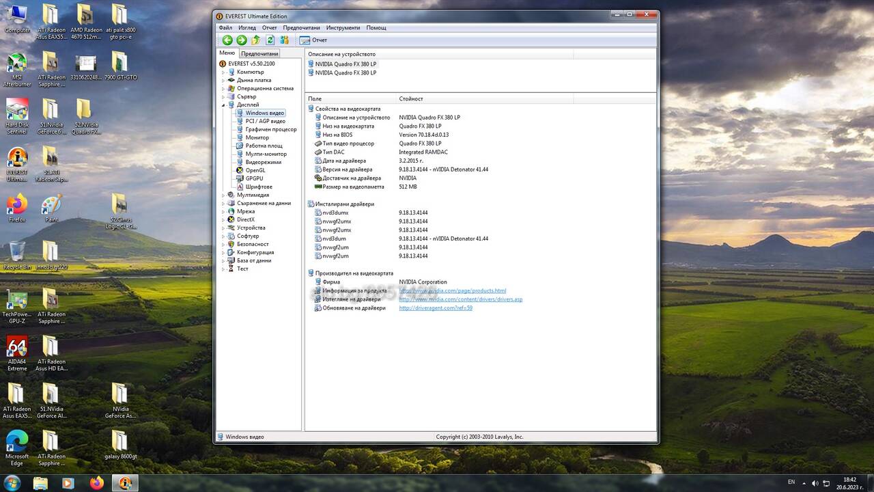This screenshot has height=492, width=874.
Task: Expand the Съхранение на данни node
Action: coord(223,203)
